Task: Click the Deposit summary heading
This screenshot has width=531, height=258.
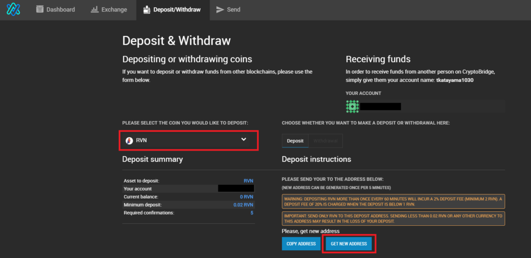Action: tap(152, 159)
